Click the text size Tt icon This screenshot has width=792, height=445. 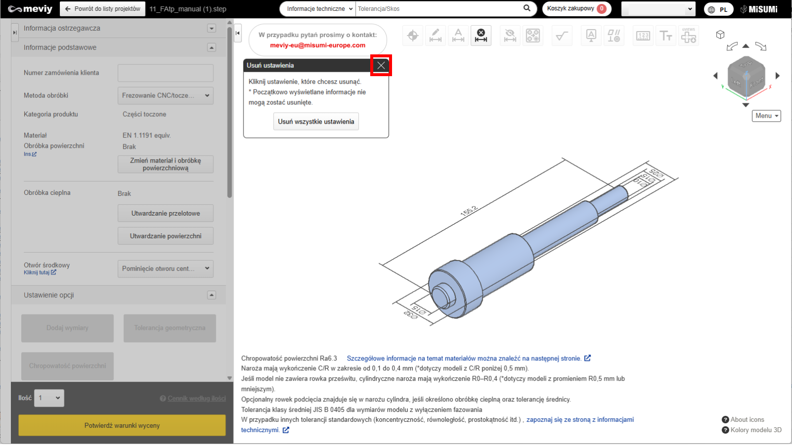click(x=666, y=36)
